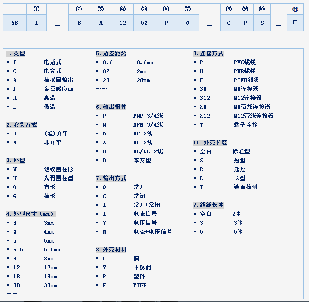Select the "电流+电压信号" output entry
The image size is (309, 302).
(x=153, y=232)
